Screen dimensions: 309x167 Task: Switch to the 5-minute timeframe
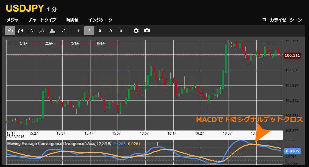tap(100, 31)
